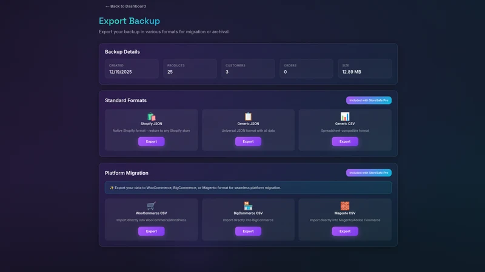Click StoreSafe Pro badge in Platform Migration

coord(369,173)
